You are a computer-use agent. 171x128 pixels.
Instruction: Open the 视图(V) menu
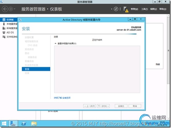click(x=154, y=9)
